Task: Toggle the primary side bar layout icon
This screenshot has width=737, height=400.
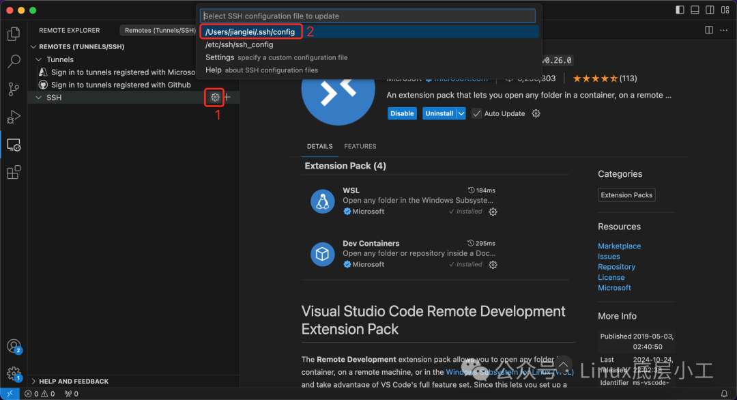Action: (x=680, y=10)
